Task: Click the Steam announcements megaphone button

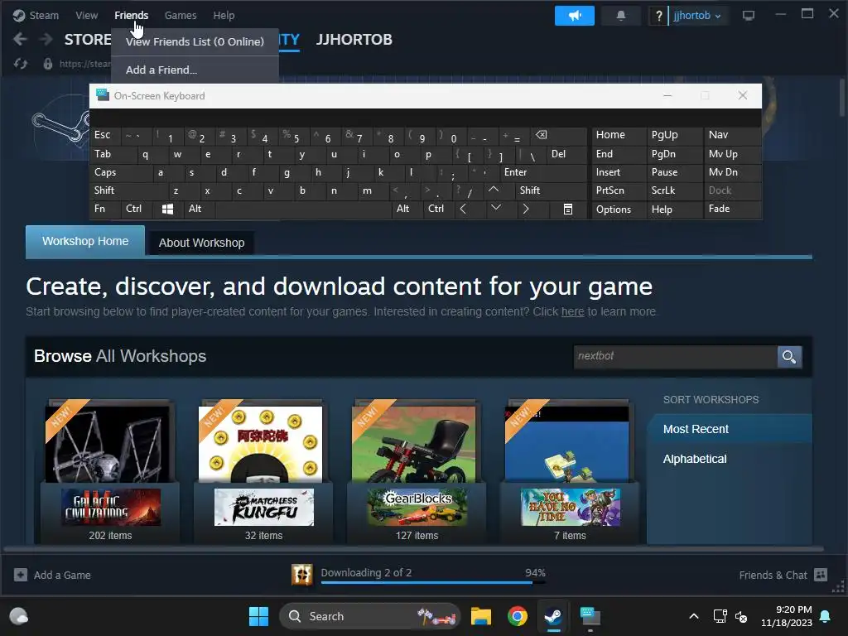Action: point(575,16)
